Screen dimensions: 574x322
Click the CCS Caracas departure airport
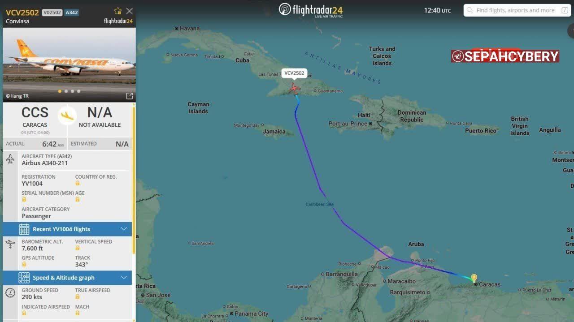35,116
